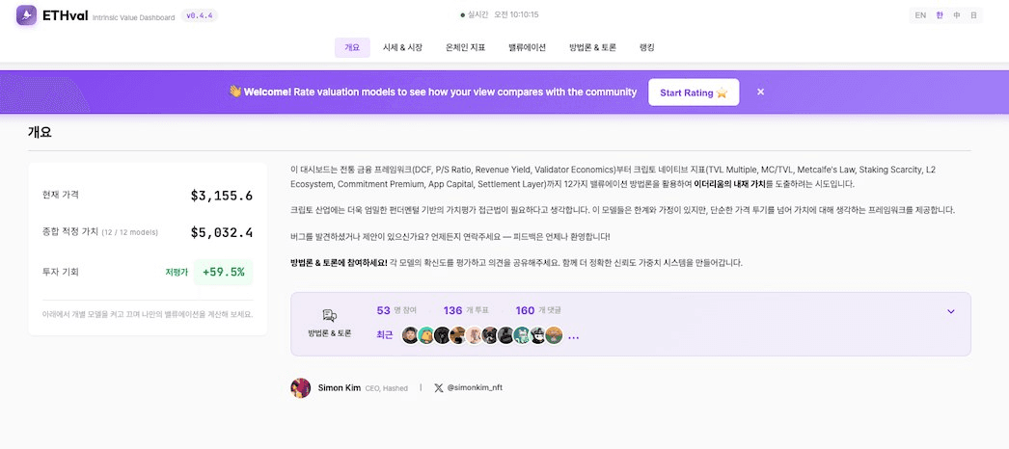Click the CEO, Hashed text
1009x449 pixels.
tap(386, 388)
